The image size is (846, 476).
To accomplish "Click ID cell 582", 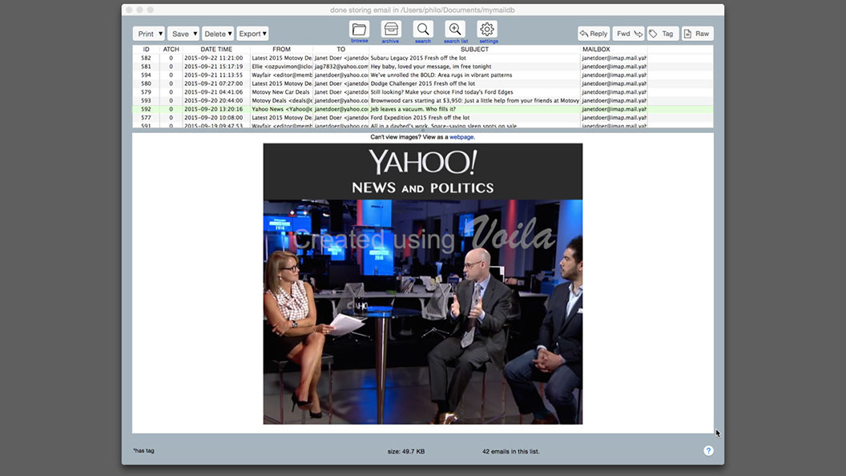I will tap(147, 58).
